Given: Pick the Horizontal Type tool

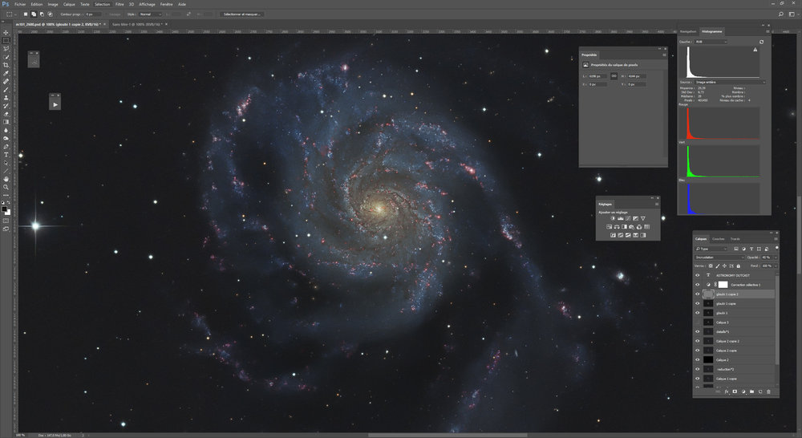Looking at the screenshot, I should (x=6, y=155).
